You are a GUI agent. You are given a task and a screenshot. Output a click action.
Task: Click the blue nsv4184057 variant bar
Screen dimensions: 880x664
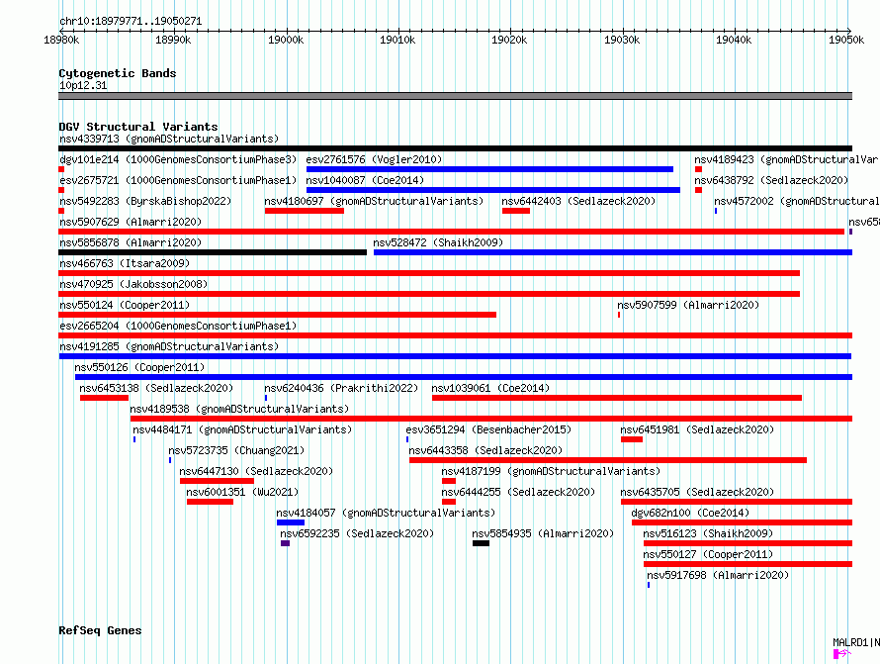click(291, 522)
